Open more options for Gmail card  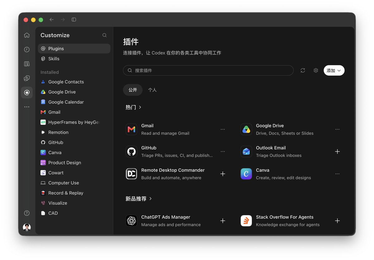223,129
